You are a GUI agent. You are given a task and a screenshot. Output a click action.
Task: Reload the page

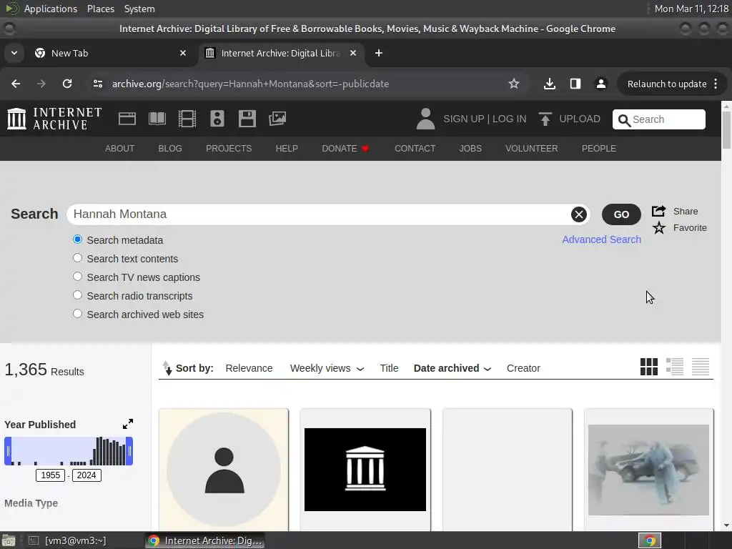coord(67,84)
